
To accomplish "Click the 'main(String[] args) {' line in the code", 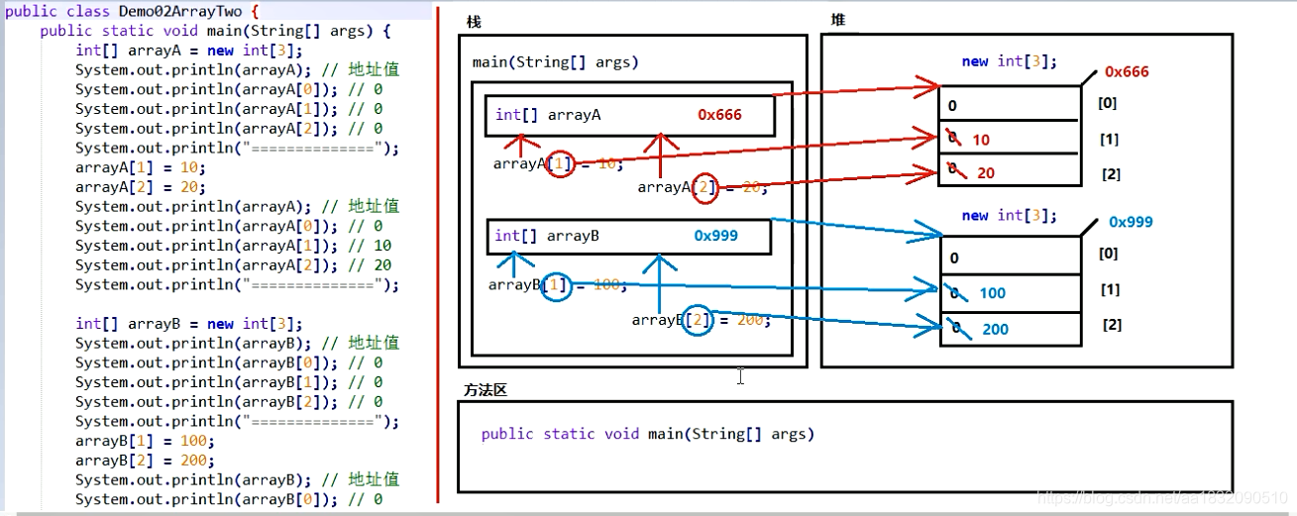I will click(215, 31).
